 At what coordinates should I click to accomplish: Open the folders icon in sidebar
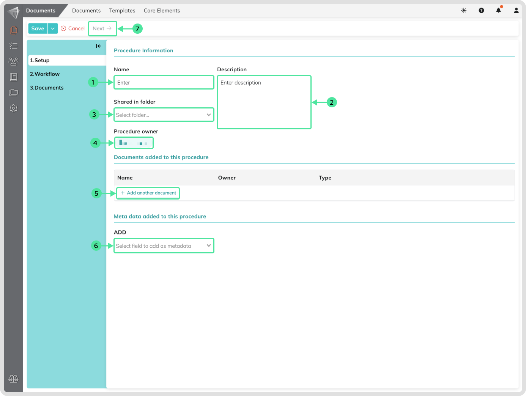pyautogui.click(x=14, y=93)
